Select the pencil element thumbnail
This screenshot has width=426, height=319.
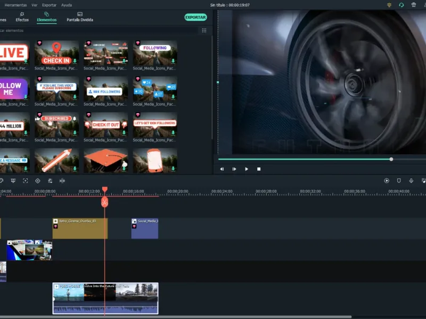pos(56,161)
